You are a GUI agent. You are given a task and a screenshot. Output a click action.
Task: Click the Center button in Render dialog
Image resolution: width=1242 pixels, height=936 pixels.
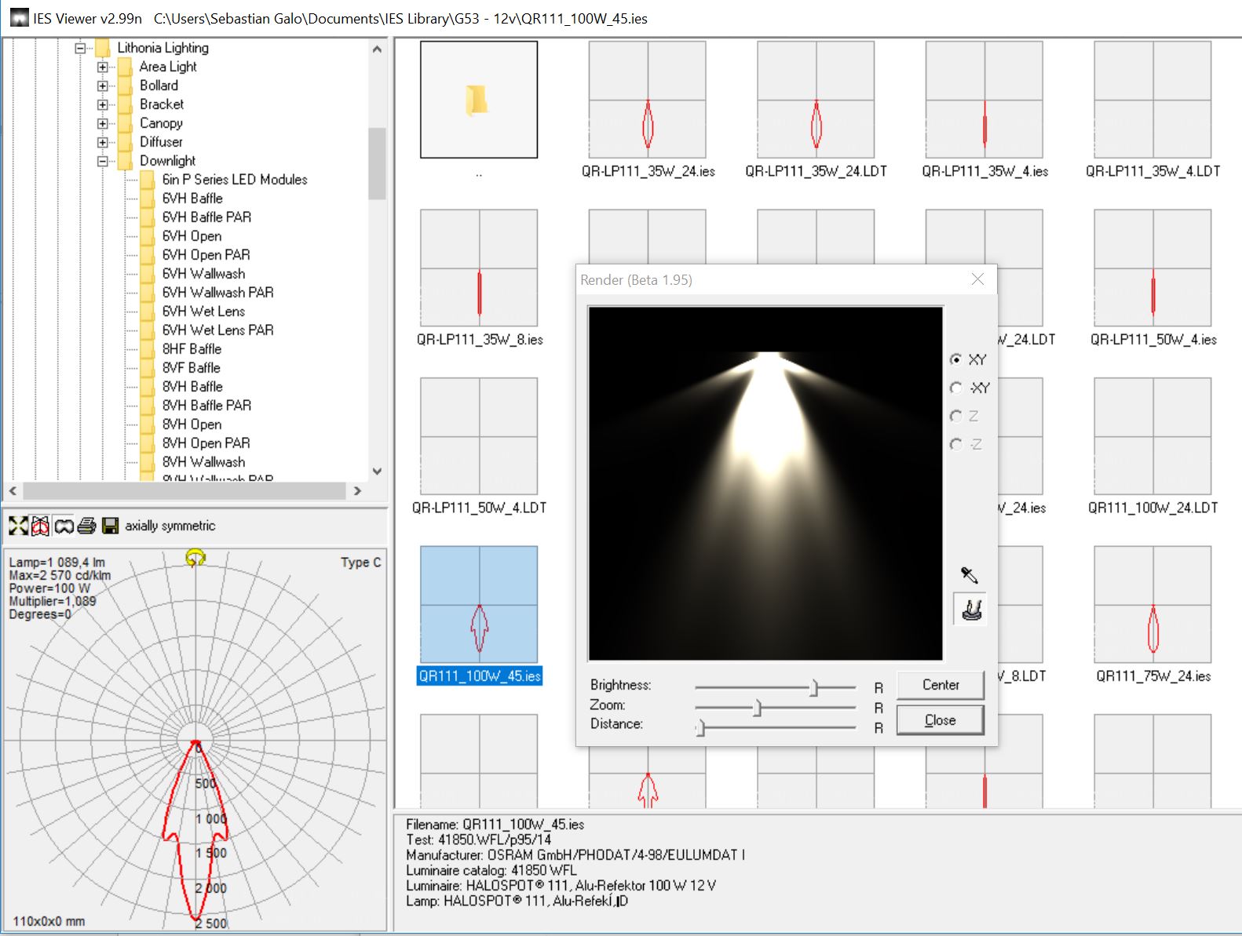coord(940,685)
